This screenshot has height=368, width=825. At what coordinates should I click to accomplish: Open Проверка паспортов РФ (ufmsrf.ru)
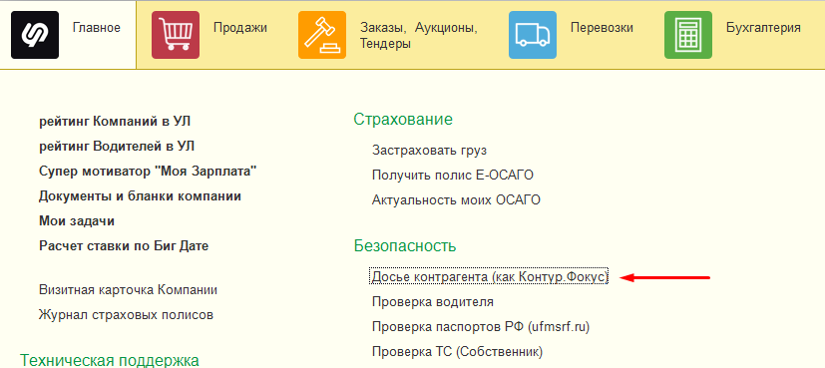pyautogui.click(x=481, y=327)
